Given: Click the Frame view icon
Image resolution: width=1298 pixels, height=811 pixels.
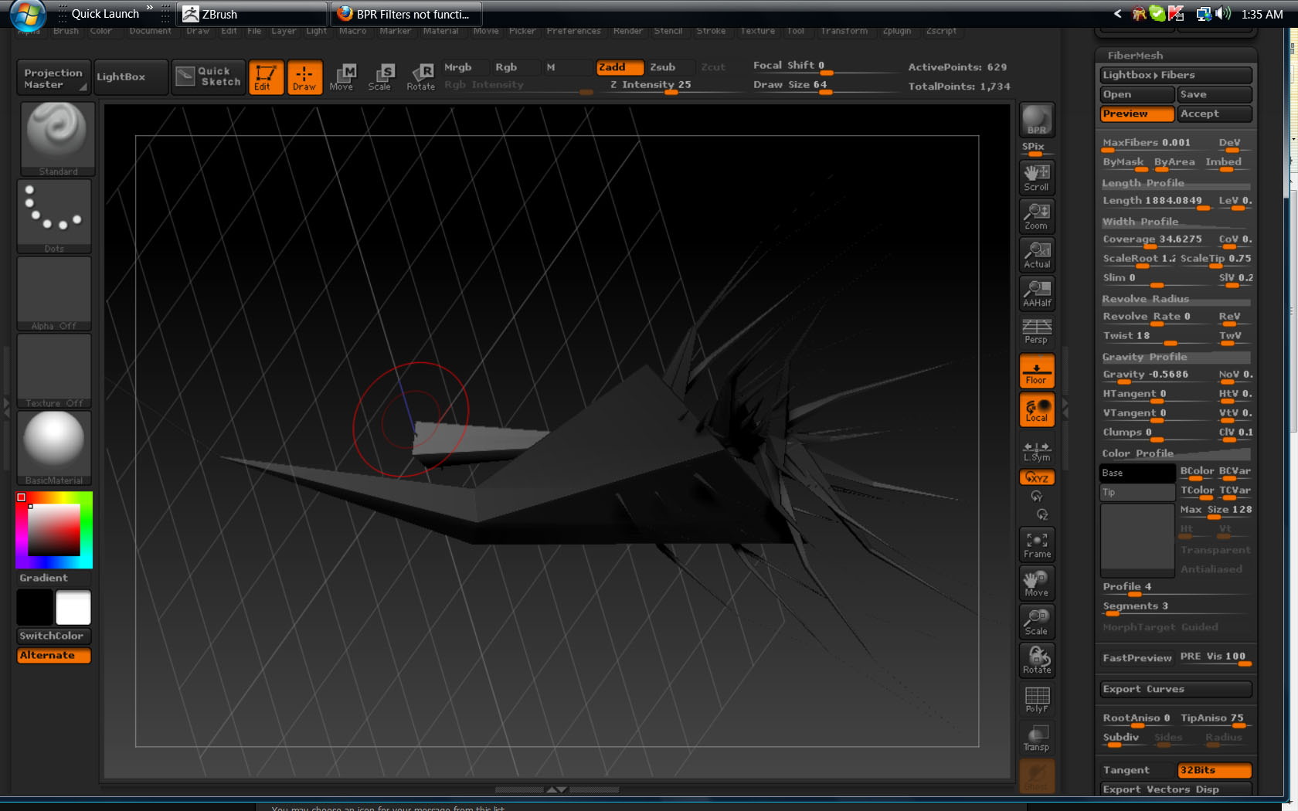Looking at the screenshot, I should tap(1036, 544).
